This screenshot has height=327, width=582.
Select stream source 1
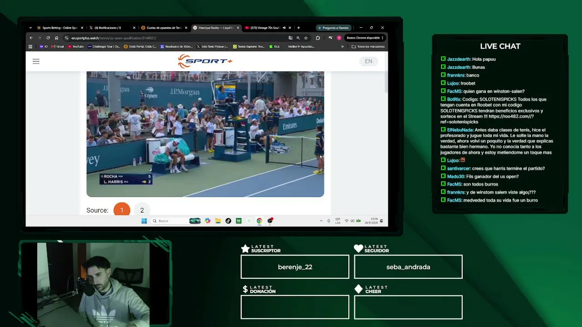[121, 210]
